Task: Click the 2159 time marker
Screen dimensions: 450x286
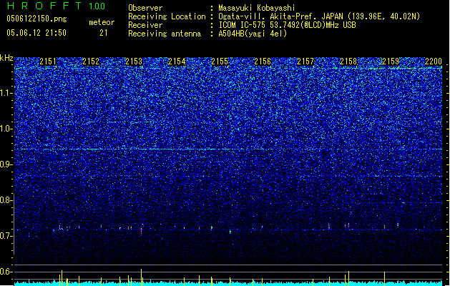Action: tap(391, 61)
